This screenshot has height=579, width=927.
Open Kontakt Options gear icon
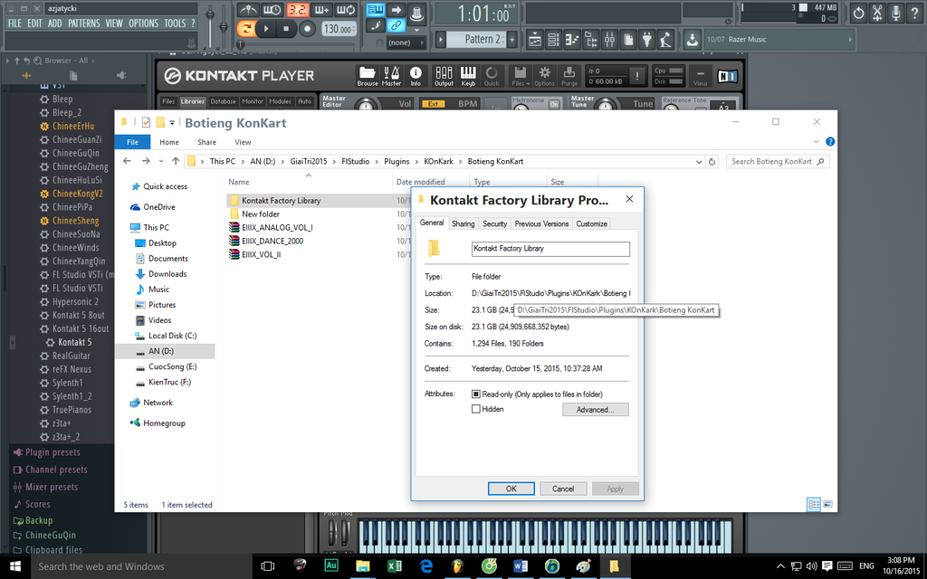(x=544, y=76)
